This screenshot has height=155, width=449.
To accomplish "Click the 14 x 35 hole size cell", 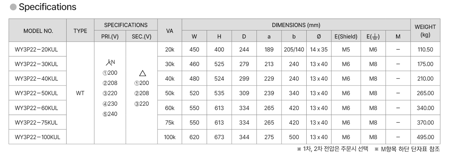I will pyautogui.click(x=319, y=50).
